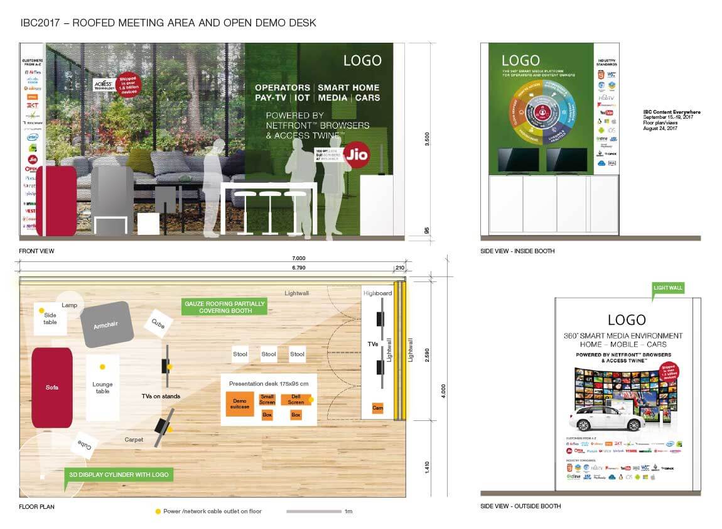
Task: Click the orange Dell Screen box
Action: (296, 399)
